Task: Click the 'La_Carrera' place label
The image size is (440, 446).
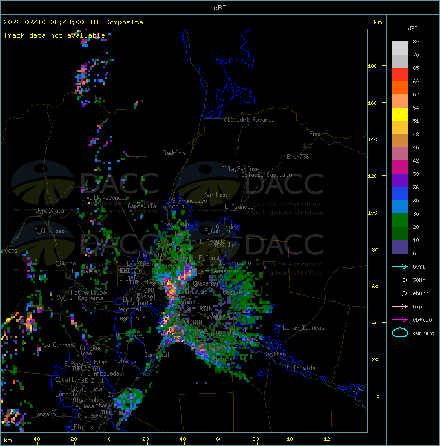Action: click(x=59, y=345)
